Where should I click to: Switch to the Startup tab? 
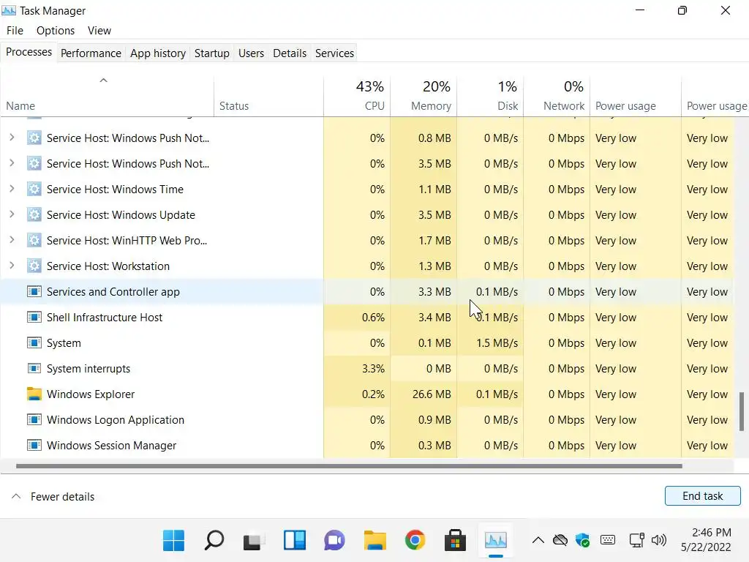[x=211, y=53]
